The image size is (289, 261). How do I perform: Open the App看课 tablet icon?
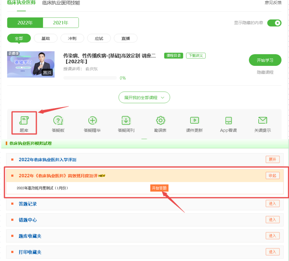[228, 120]
